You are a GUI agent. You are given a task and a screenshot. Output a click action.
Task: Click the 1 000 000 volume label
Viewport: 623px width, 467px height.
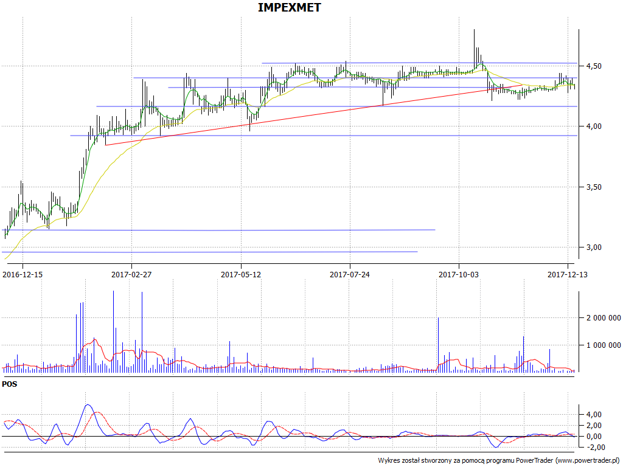click(x=603, y=345)
